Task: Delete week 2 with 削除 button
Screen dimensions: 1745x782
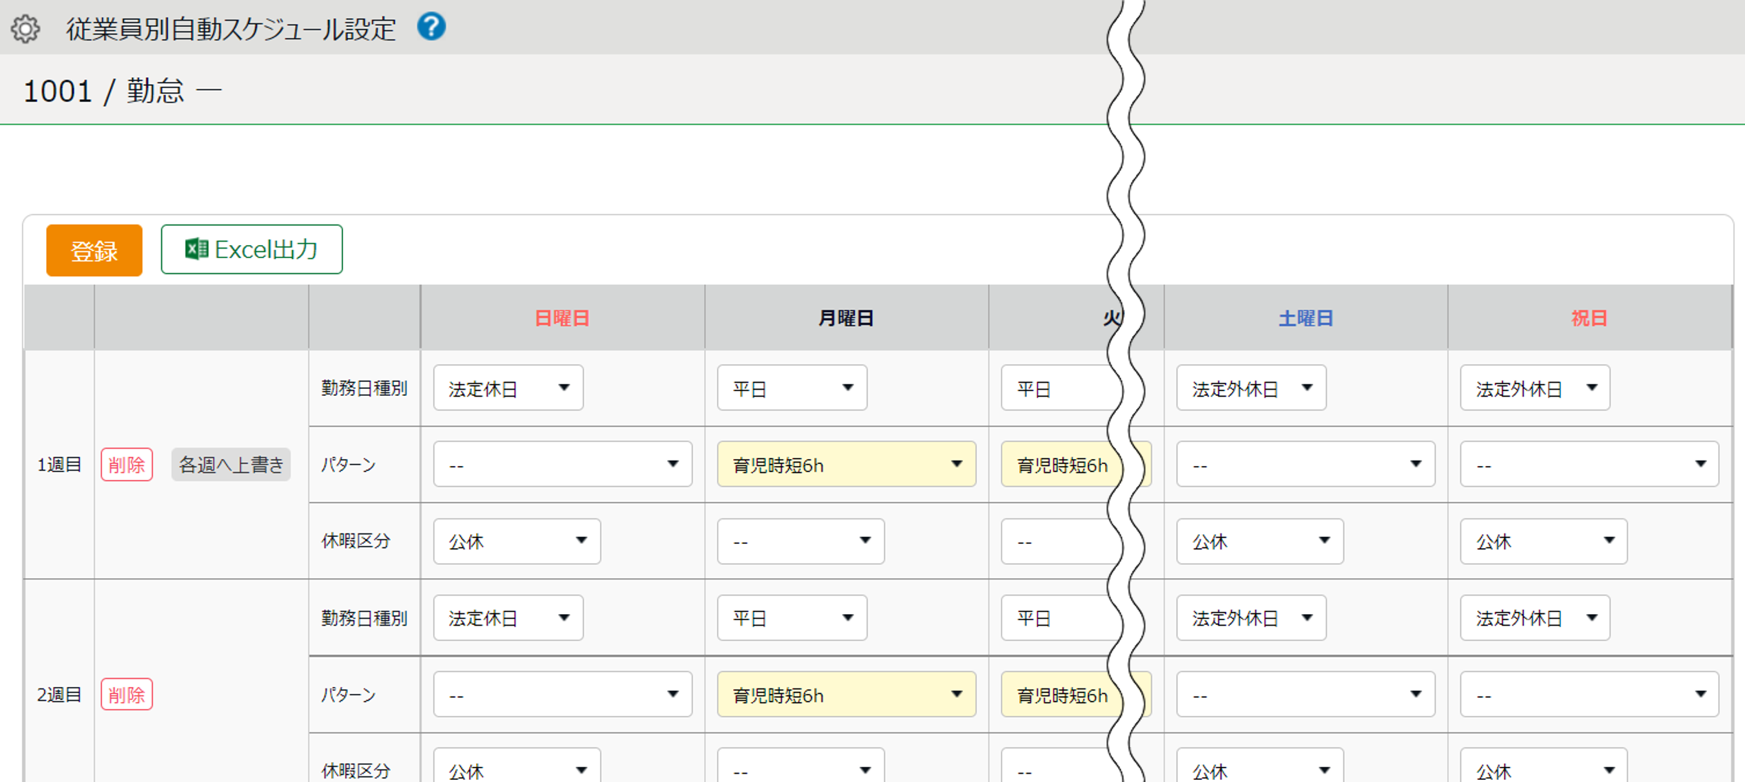Action: coord(126,695)
